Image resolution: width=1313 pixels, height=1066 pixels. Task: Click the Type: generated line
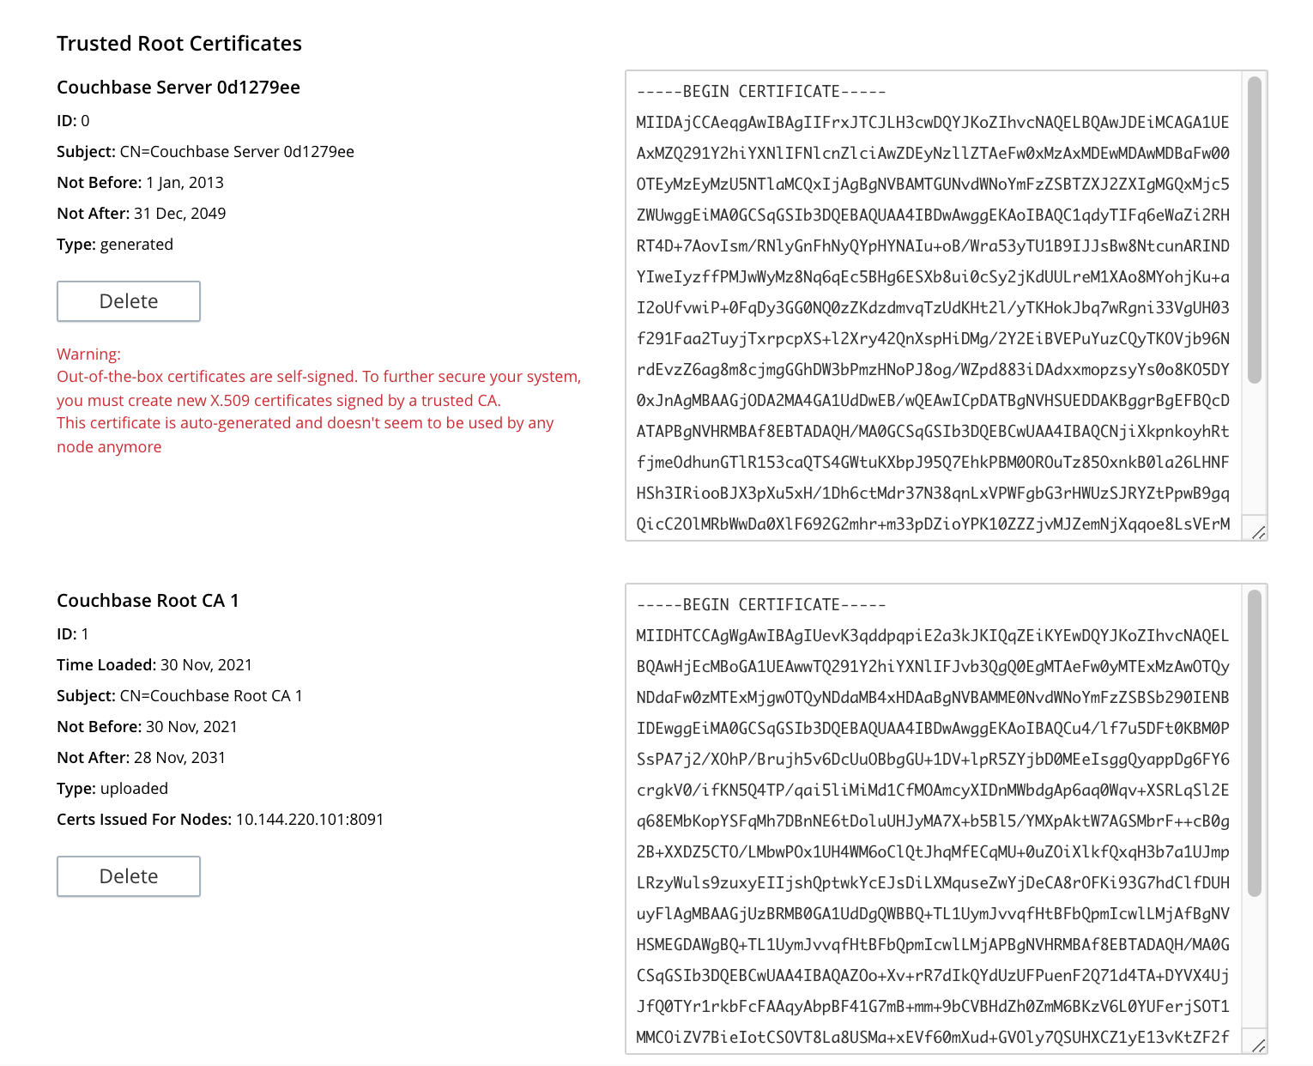[x=115, y=245]
